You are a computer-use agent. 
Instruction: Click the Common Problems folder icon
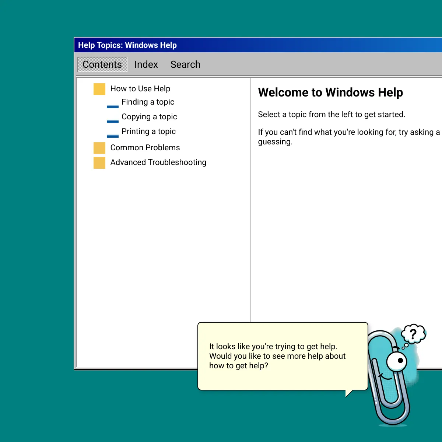click(99, 148)
